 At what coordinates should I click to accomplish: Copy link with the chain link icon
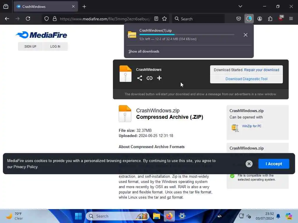tap(149, 78)
